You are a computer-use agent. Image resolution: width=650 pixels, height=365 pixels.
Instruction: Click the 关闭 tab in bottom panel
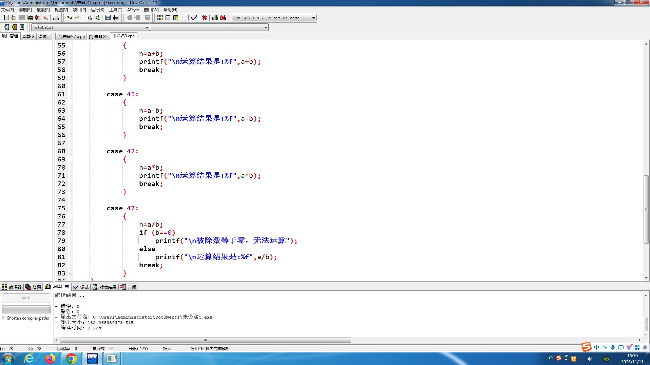(128, 287)
